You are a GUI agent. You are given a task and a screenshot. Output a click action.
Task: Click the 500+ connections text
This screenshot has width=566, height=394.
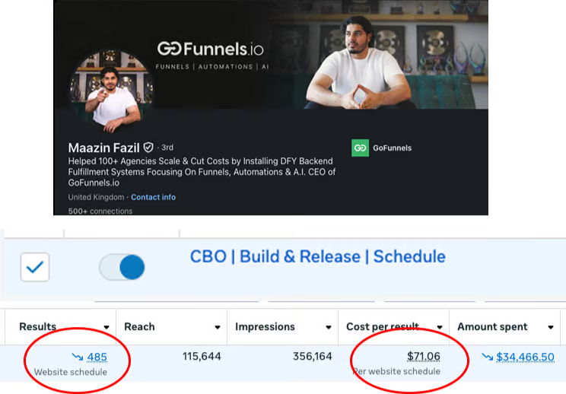(x=100, y=211)
